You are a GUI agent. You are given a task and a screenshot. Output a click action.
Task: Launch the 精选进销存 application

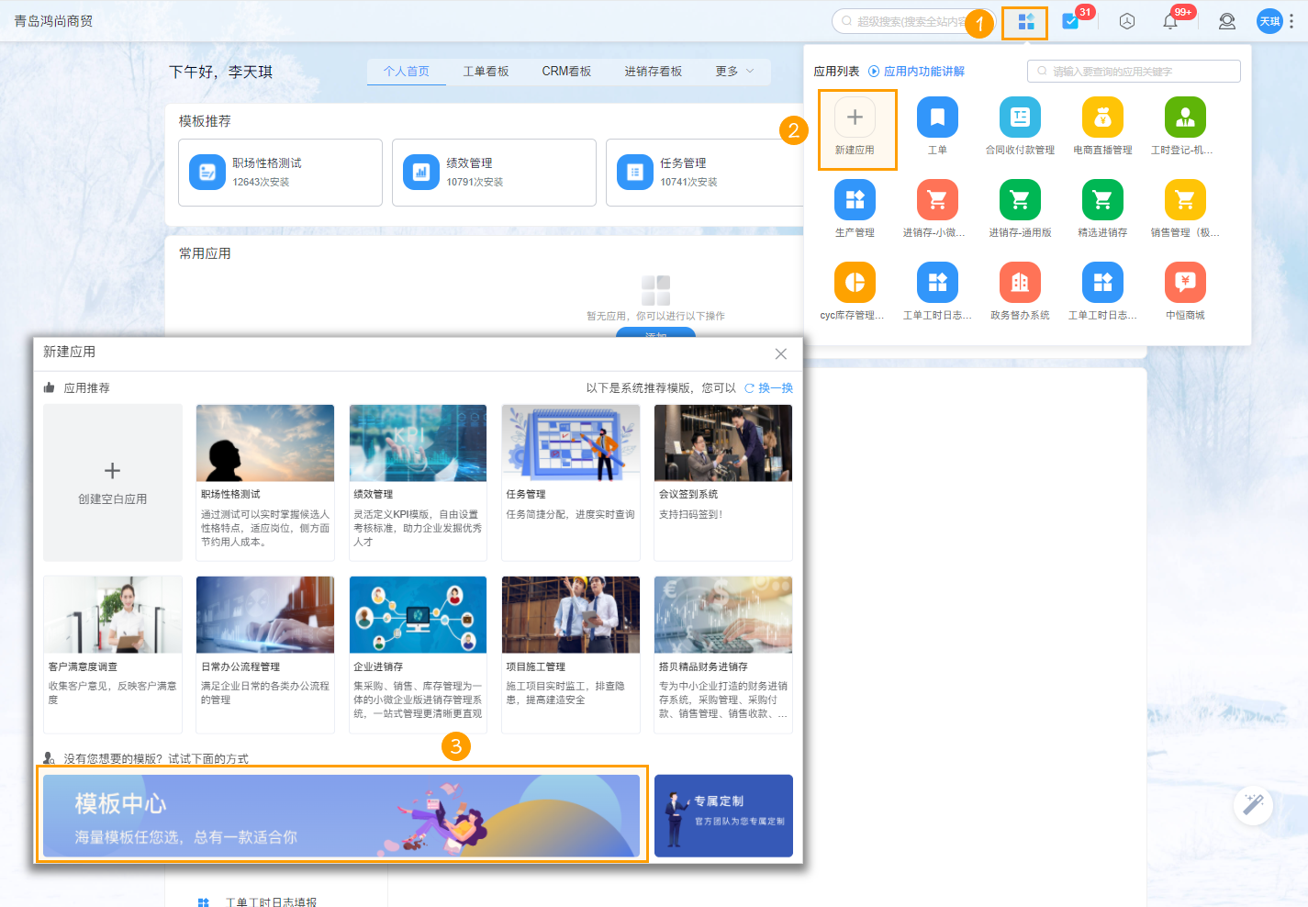click(x=1102, y=199)
